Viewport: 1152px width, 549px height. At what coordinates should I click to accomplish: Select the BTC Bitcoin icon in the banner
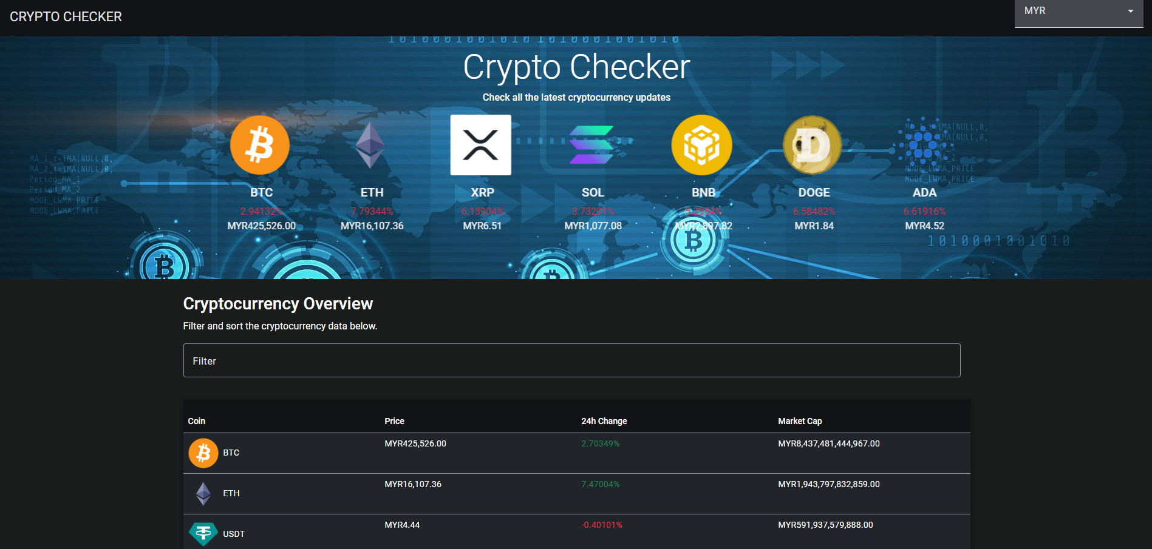pos(260,144)
